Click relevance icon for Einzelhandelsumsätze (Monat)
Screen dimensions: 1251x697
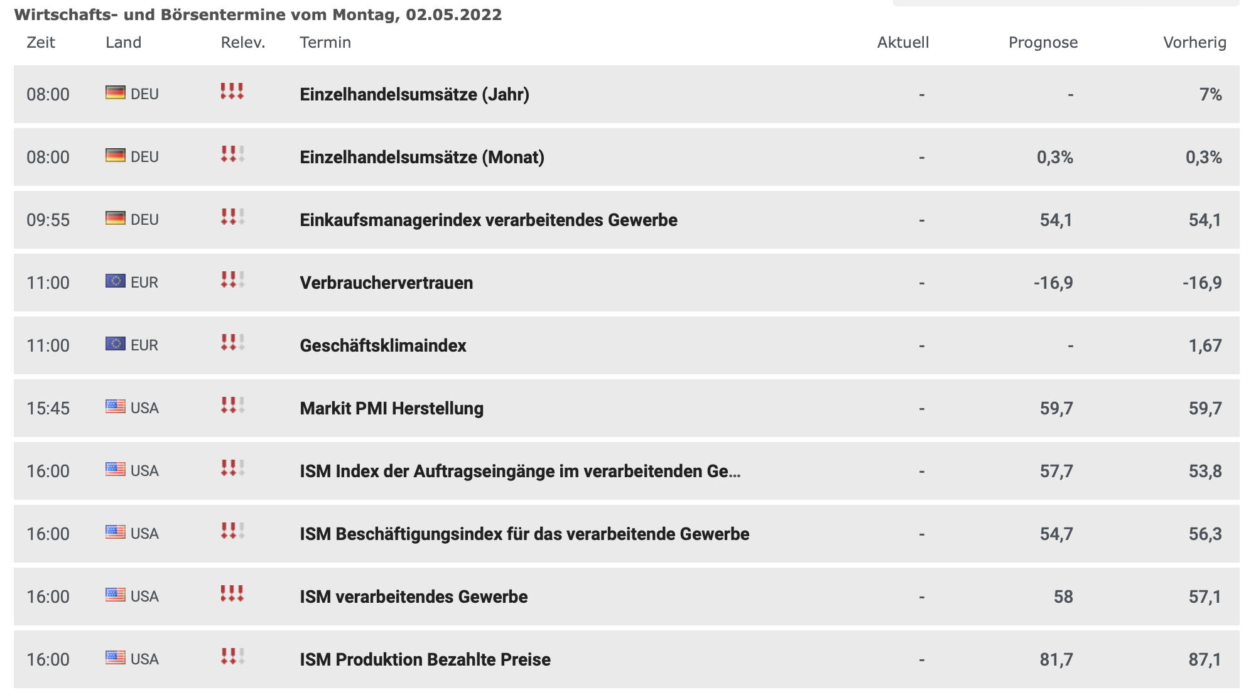(x=232, y=154)
